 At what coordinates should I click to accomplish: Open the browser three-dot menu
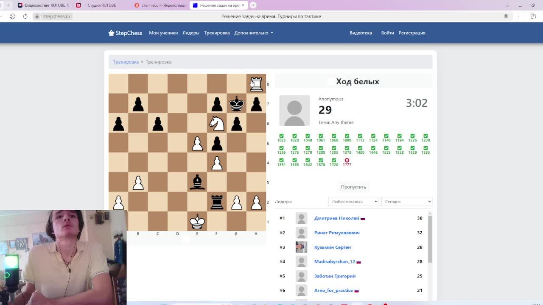pyautogui.click(x=519, y=16)
